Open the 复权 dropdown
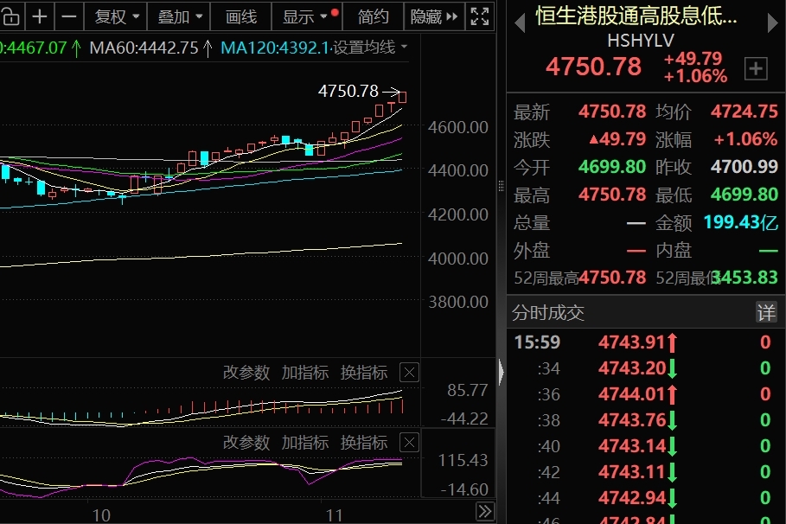The width and height of the screenshot is (786, 524). 116,16
